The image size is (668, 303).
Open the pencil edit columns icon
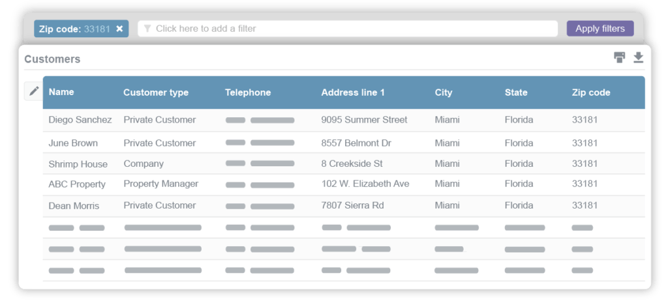click(x=34, y=91)
